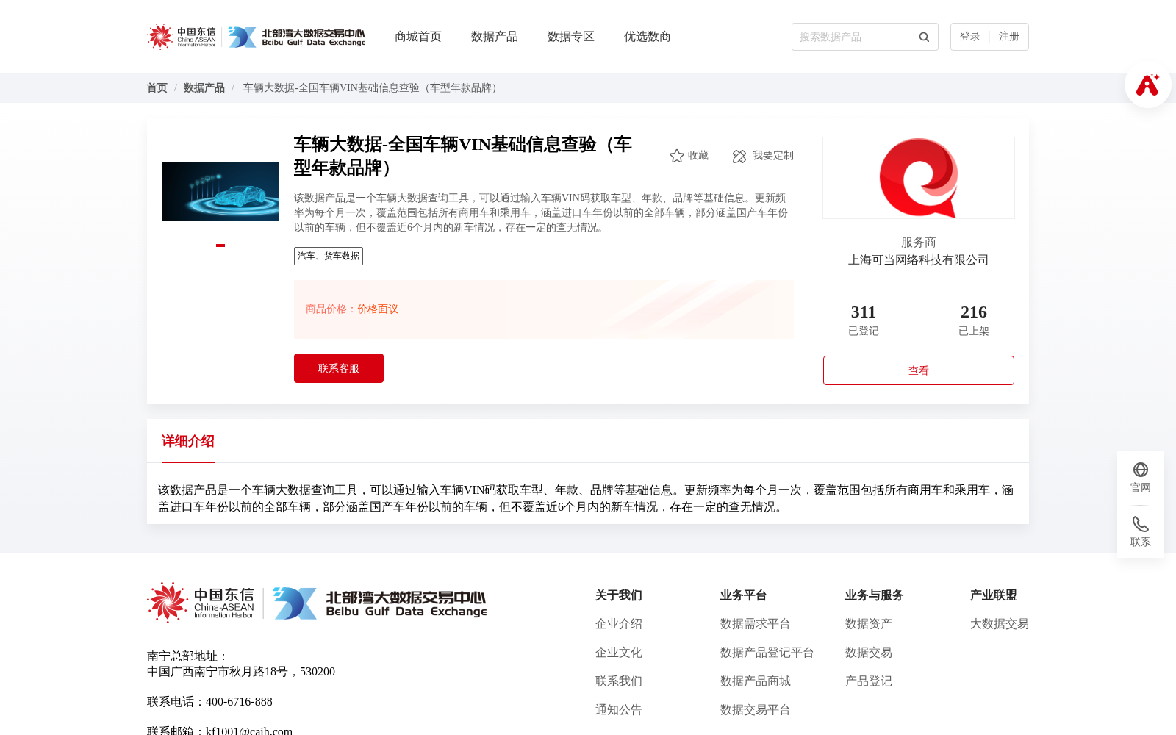This screenshot has width=1176, height=735.
Task: Click the footer China-ASEAN Information Harbor logo
Action: (201, 603)
